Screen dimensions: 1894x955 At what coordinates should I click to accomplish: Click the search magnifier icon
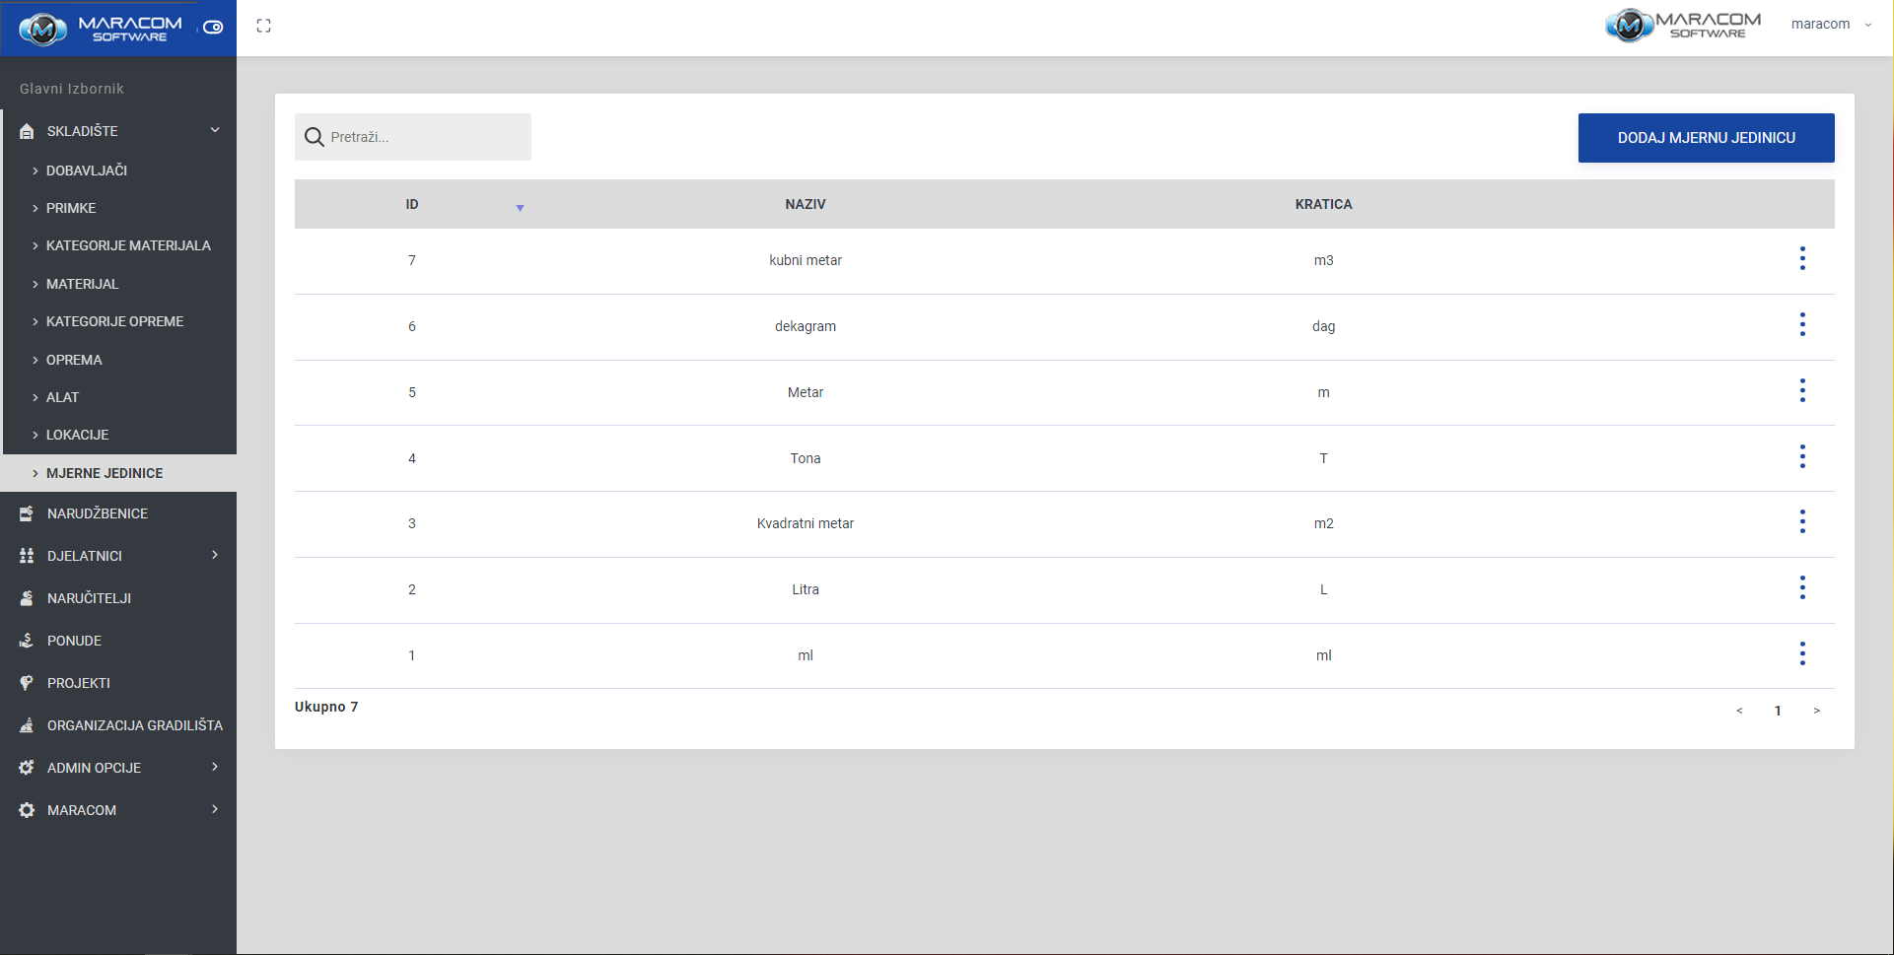315,137
